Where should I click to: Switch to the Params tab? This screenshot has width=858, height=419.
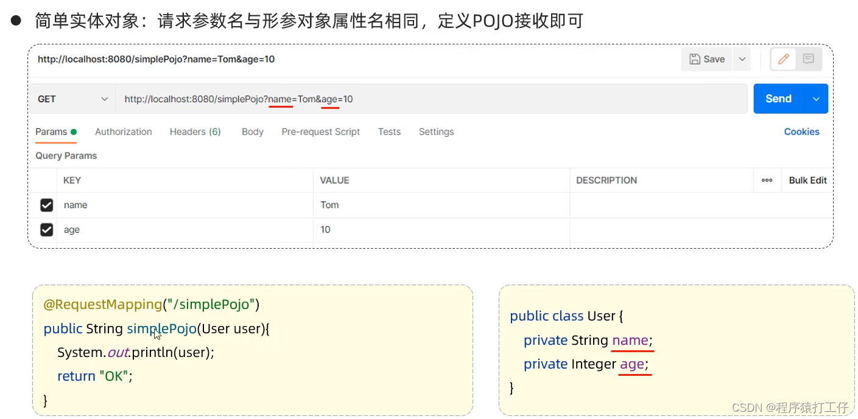[x=56, y=132]
